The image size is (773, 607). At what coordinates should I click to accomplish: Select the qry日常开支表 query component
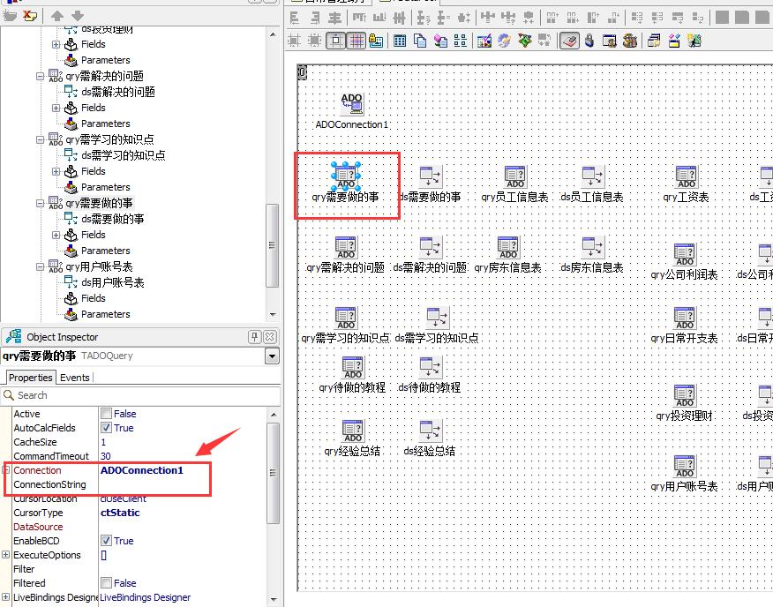click(x=685, y=318)
